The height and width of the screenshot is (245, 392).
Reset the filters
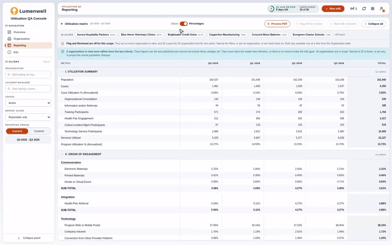(46, 62)
